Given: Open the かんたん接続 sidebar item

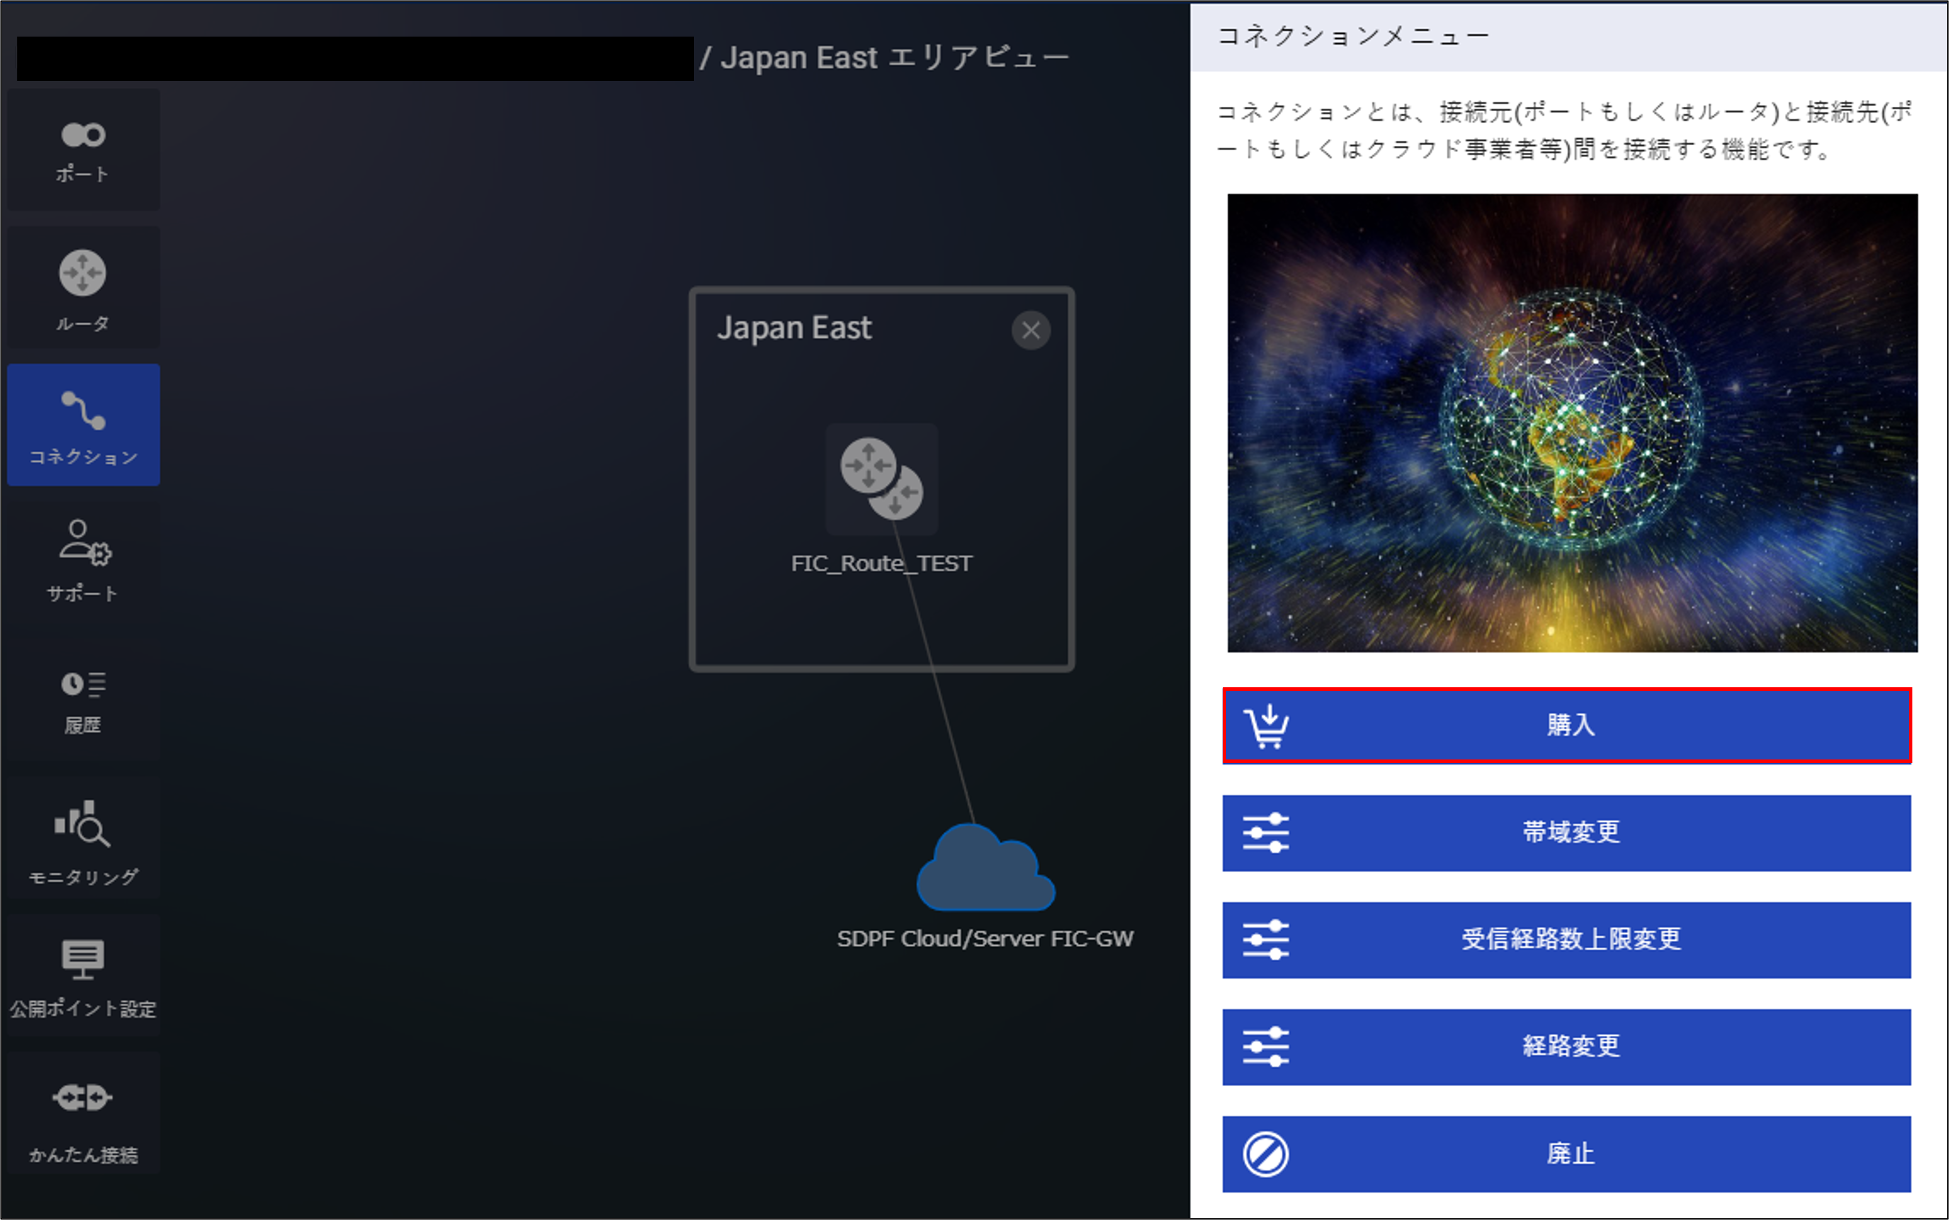Looking at the screenshot, I should point(83,1113).
